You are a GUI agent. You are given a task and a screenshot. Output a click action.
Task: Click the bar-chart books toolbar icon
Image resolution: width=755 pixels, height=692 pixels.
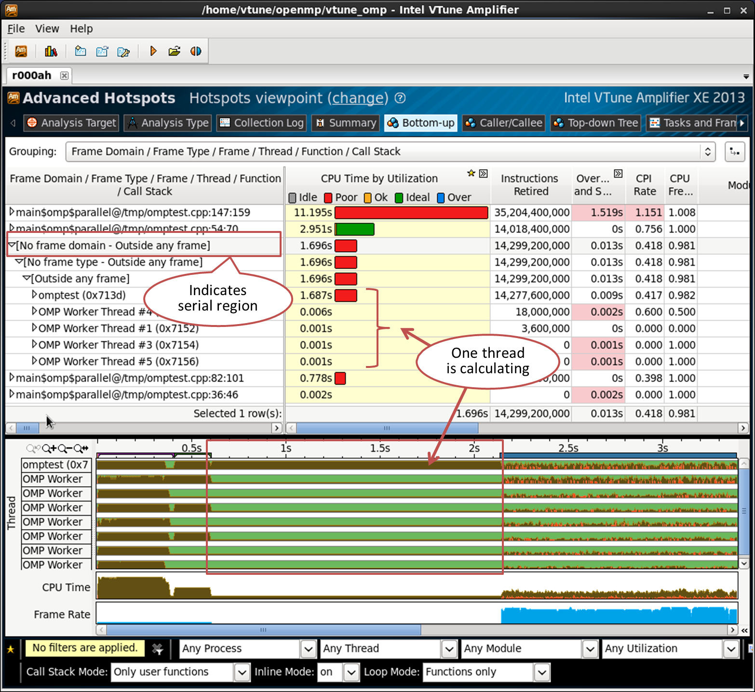[x=51, y=51]
